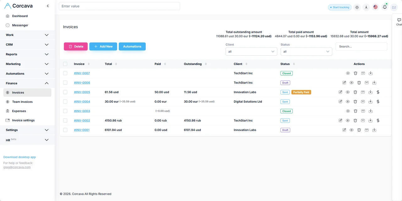The height and width of the screenshot is (201, 402).
Task: Click the pink Delete button
Action: point(76,46)
